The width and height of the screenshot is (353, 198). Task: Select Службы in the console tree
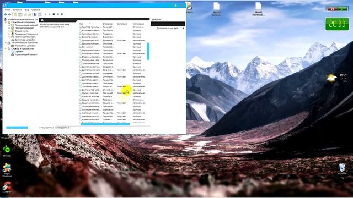click(x=18, y=51)
